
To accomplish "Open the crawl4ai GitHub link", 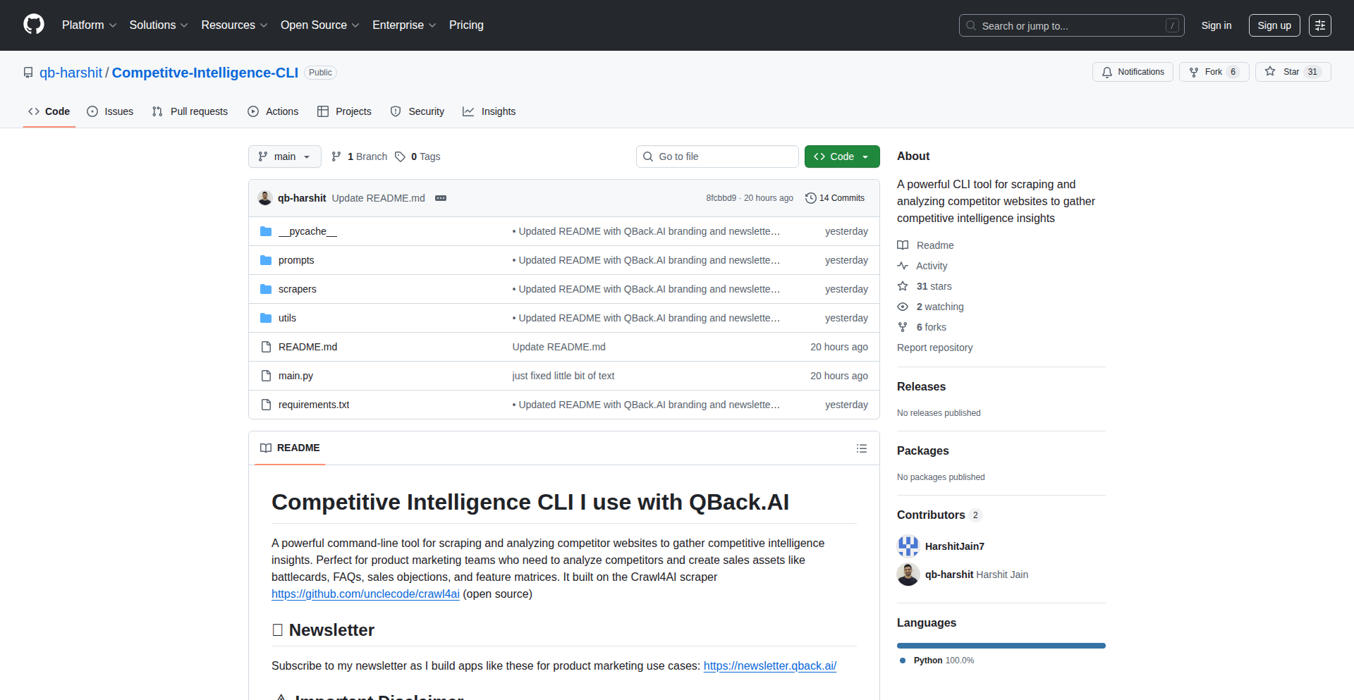I will pyautogui.click(x=365, y=594).
